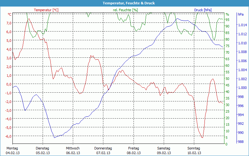Click the green "90" humidity axis value

pos(228,26)
